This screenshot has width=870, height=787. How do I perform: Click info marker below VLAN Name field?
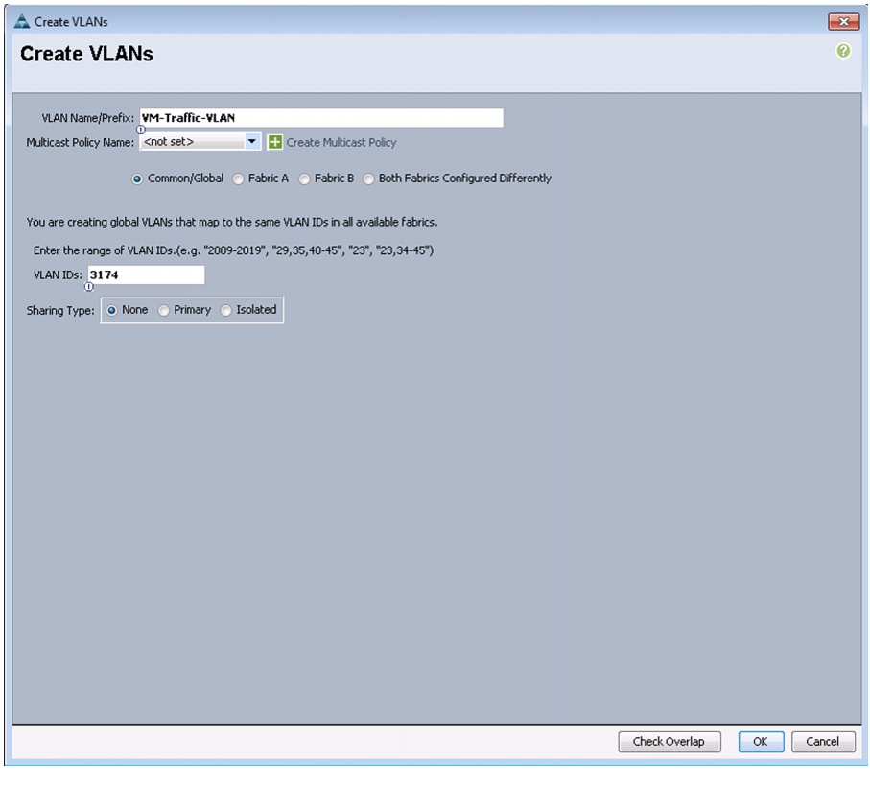[x=141, y=130]
